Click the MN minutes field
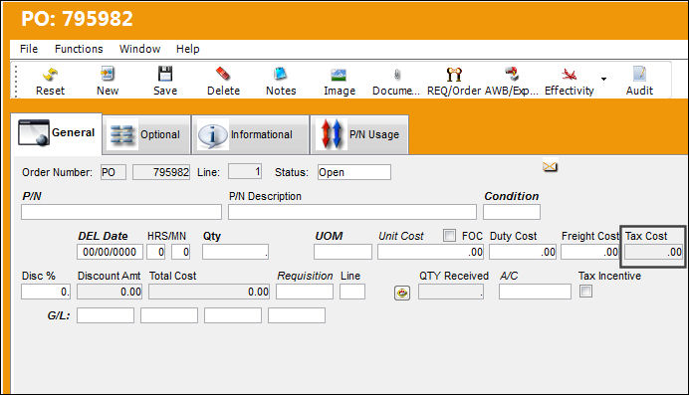The height and width of the screenshot is (395, 689). click(x=180, y=252)
